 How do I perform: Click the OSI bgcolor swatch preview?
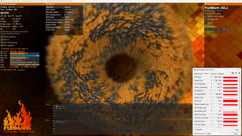coord(228,29)
